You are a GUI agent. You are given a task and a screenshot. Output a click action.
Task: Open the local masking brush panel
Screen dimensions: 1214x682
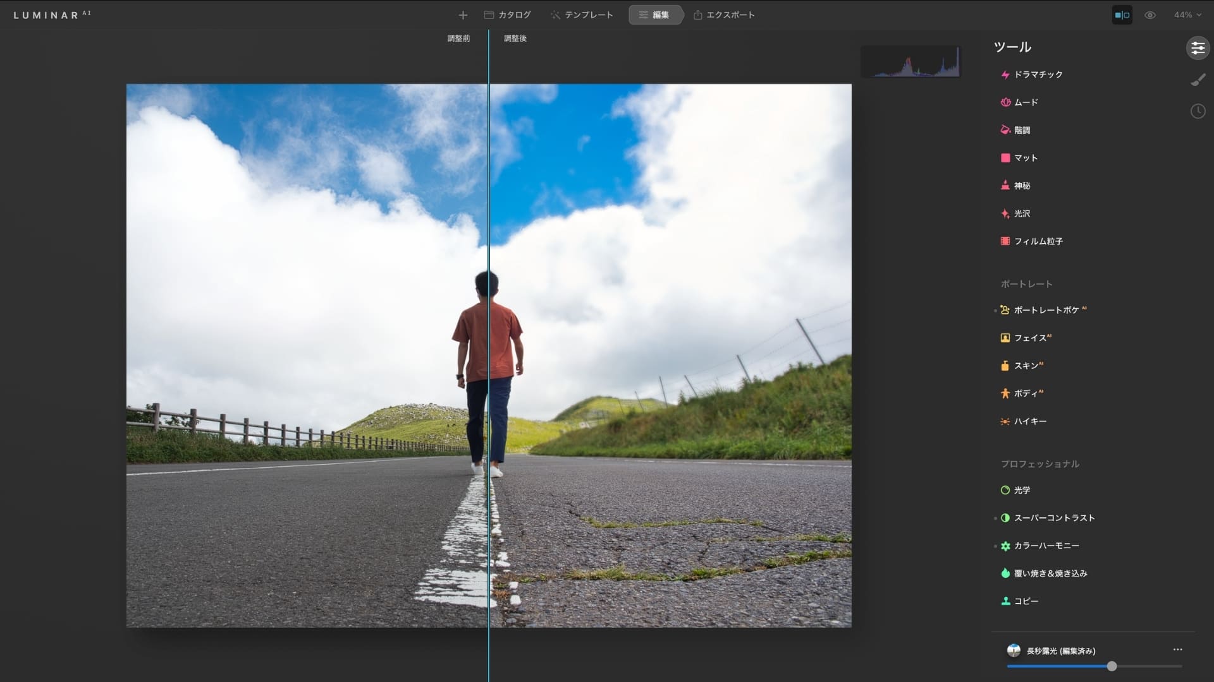click(x=1198, y=80)
